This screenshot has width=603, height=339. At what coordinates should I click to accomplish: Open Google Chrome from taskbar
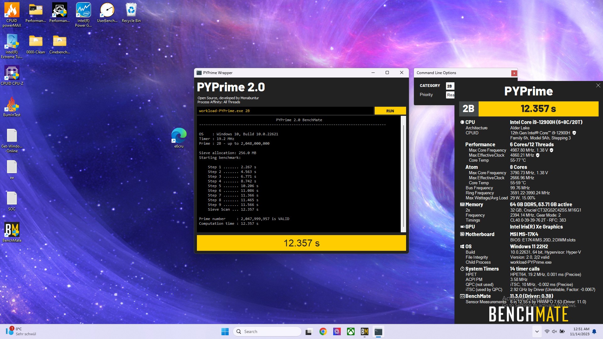[323, 331]
